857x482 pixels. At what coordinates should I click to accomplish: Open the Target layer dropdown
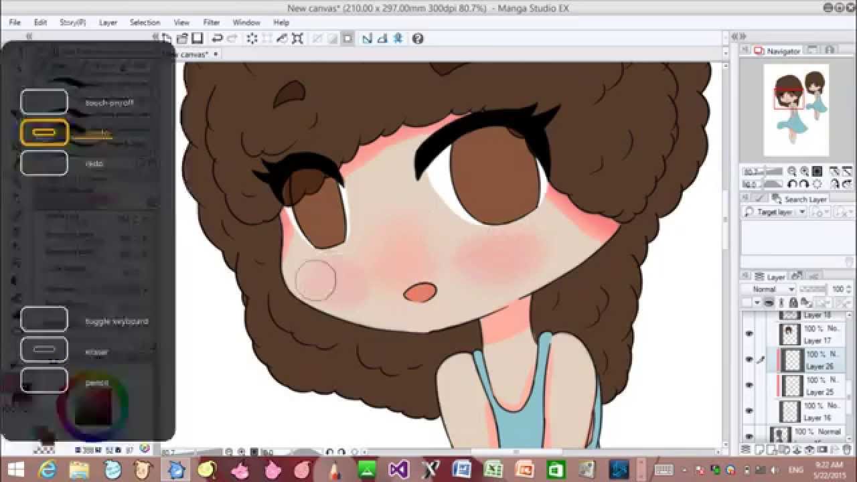774,212
